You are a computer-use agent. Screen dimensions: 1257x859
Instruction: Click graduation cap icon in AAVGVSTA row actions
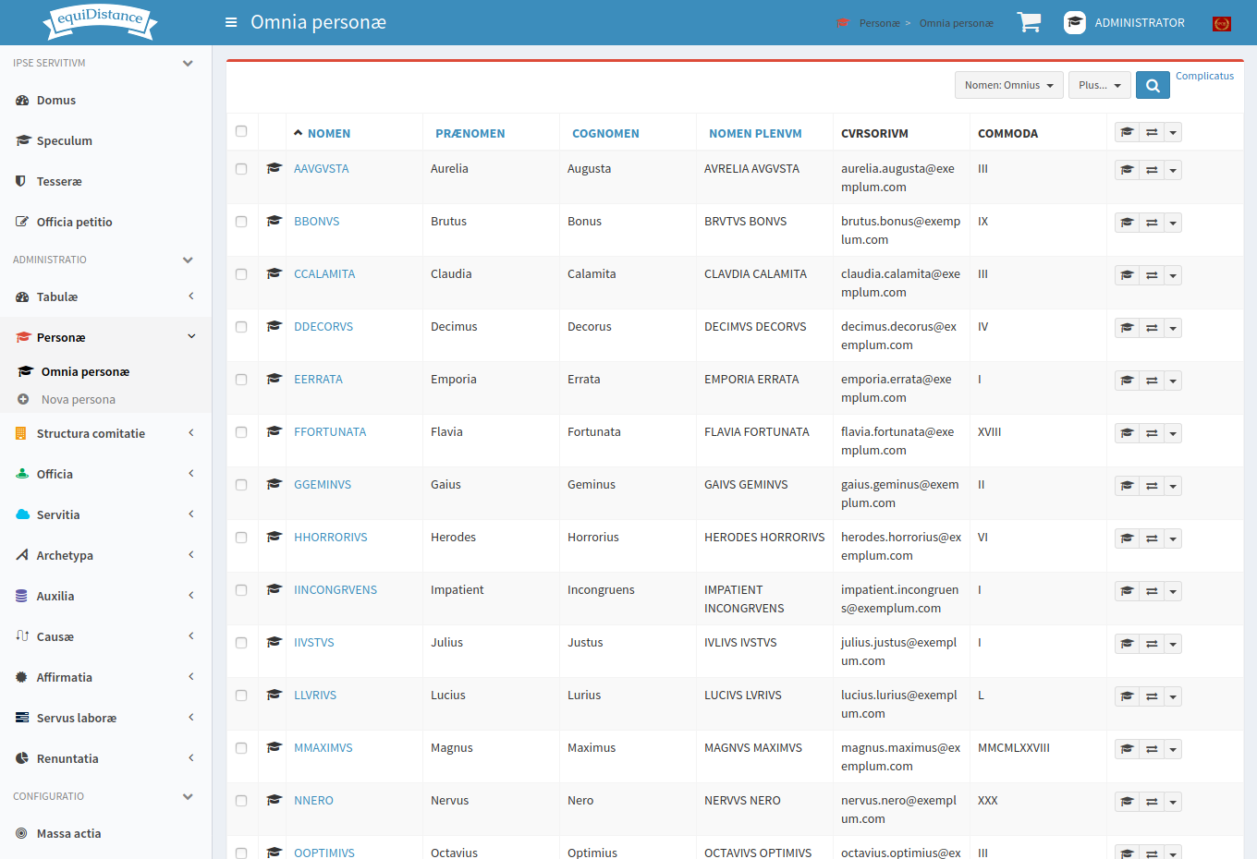pos(1127,170)
